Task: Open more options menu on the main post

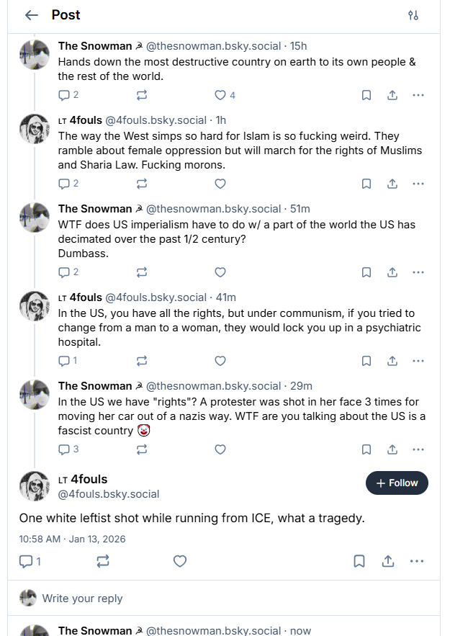Action: 416,561
